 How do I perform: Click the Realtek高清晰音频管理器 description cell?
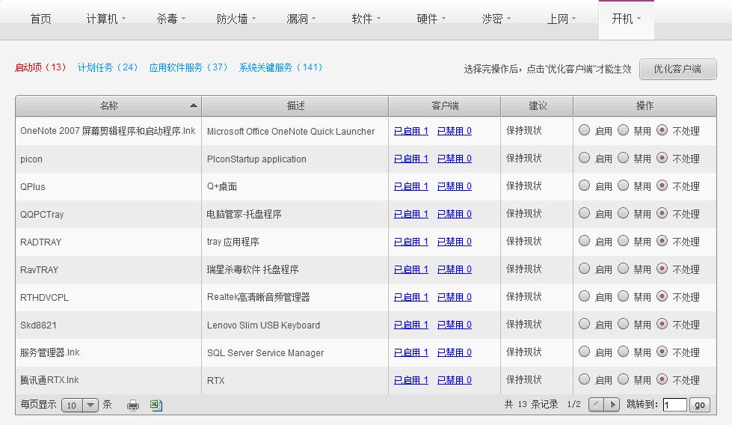pos(295,297)
